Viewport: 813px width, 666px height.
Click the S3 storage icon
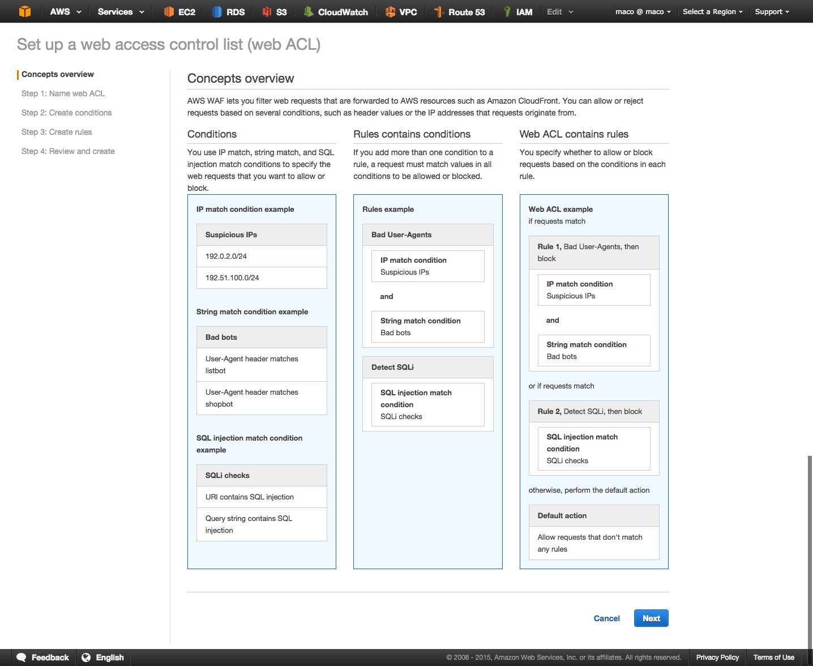tap(267, 11)
